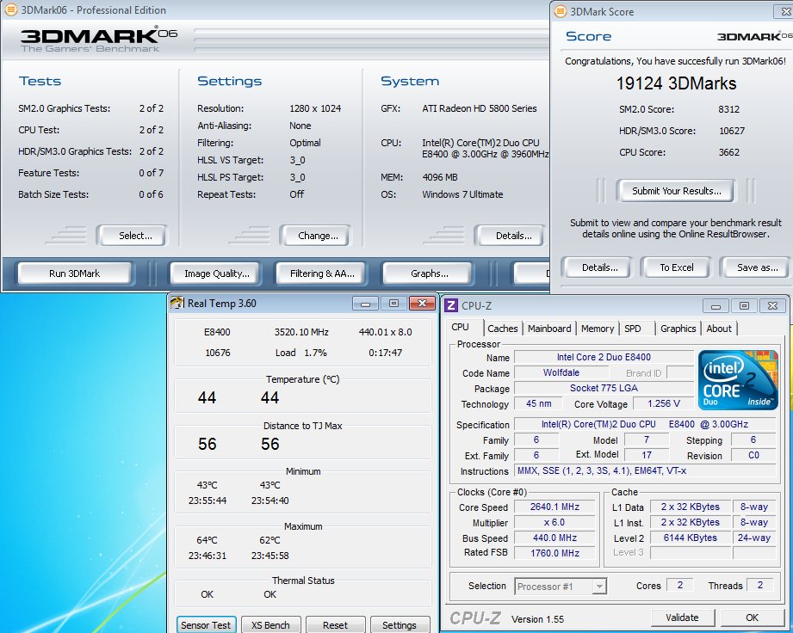
Task: Open the processor Selection dropdown in CPU-Z
Action: point(598,587)
